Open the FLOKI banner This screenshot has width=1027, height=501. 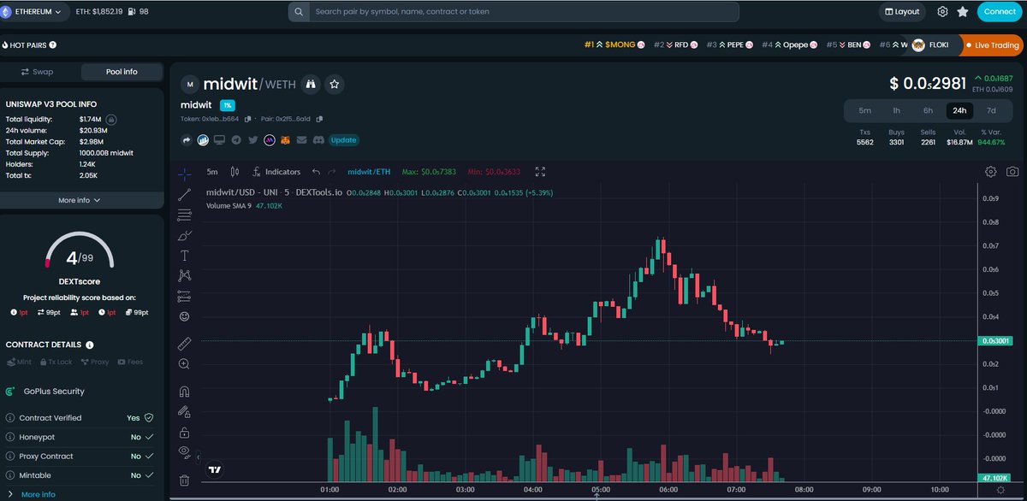930,44
